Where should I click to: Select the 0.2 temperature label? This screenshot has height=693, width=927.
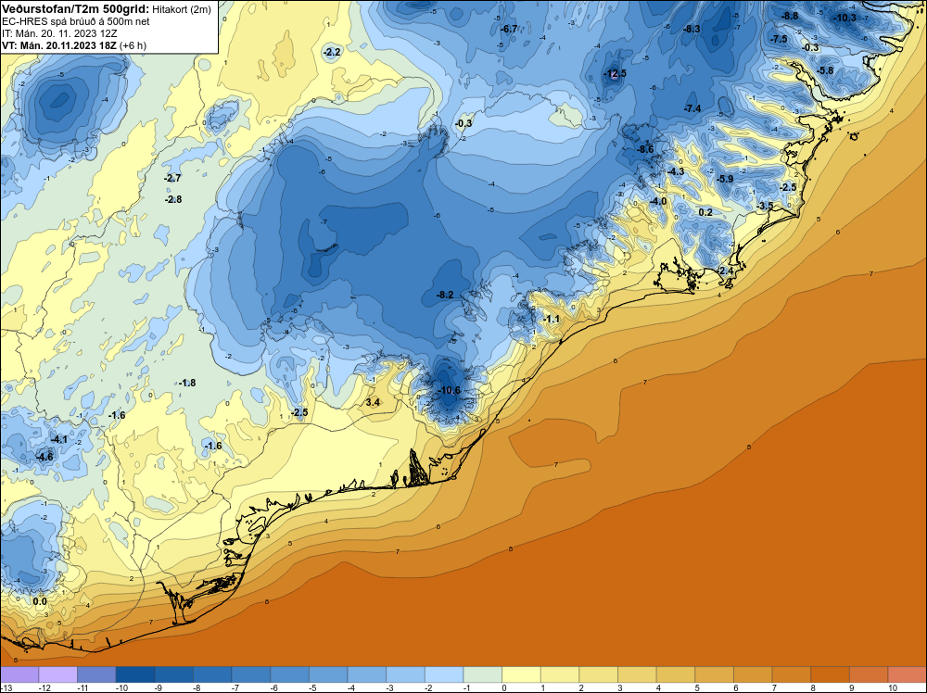tap(705, 213)
